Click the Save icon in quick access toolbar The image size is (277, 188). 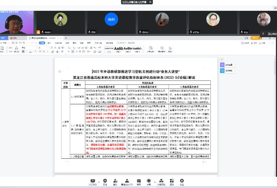point(13,43)
